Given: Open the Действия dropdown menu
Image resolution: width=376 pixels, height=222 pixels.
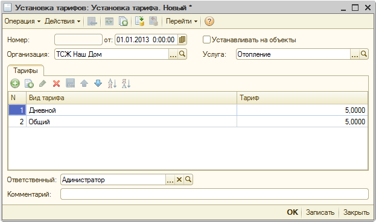Looking at the screenshot, I should (62, 21).
